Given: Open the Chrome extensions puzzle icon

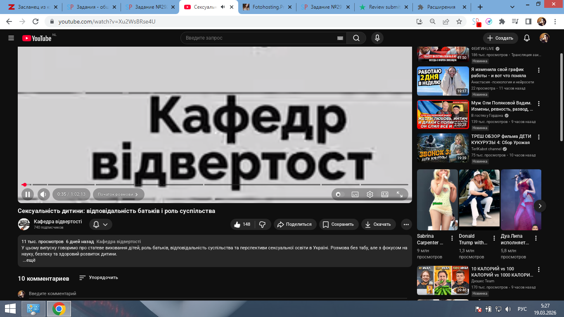Looking at the screenshot, I should (502, 21).
